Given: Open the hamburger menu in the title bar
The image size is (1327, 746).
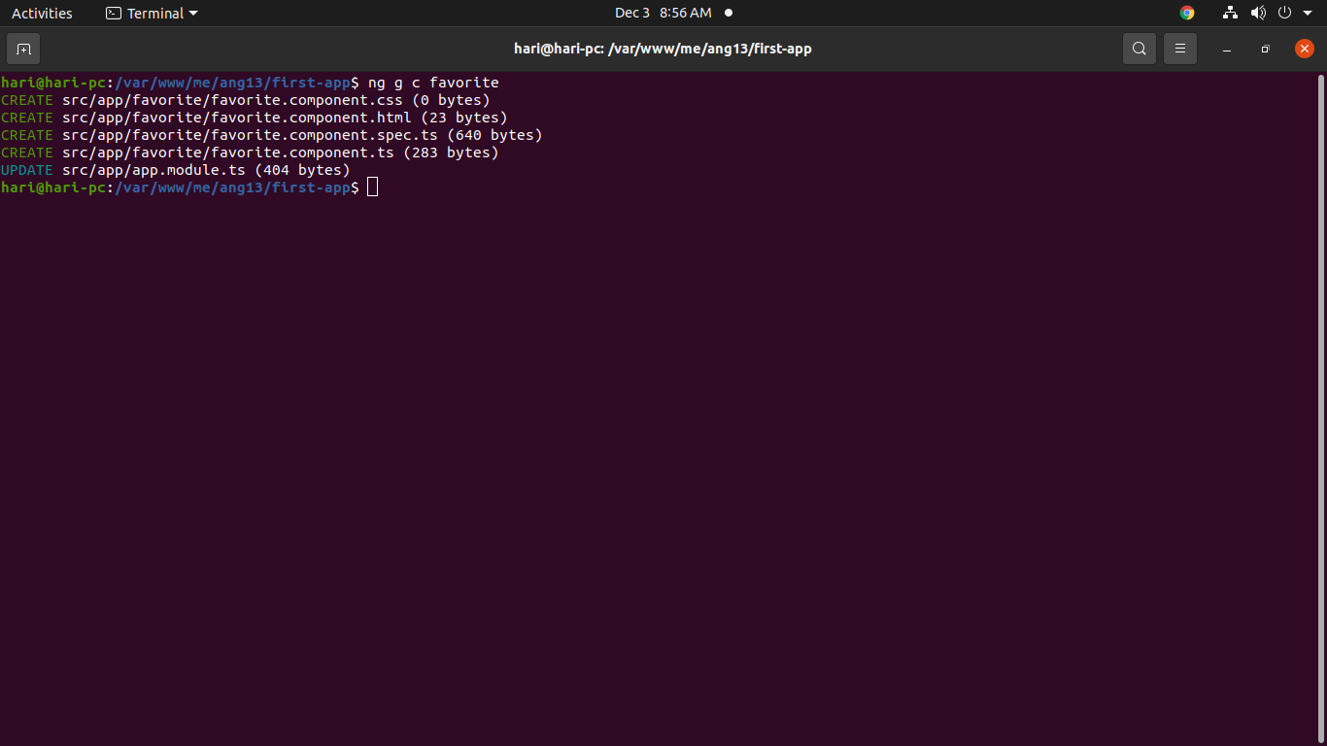Looking at the screenshot, I should point(1179,48).
